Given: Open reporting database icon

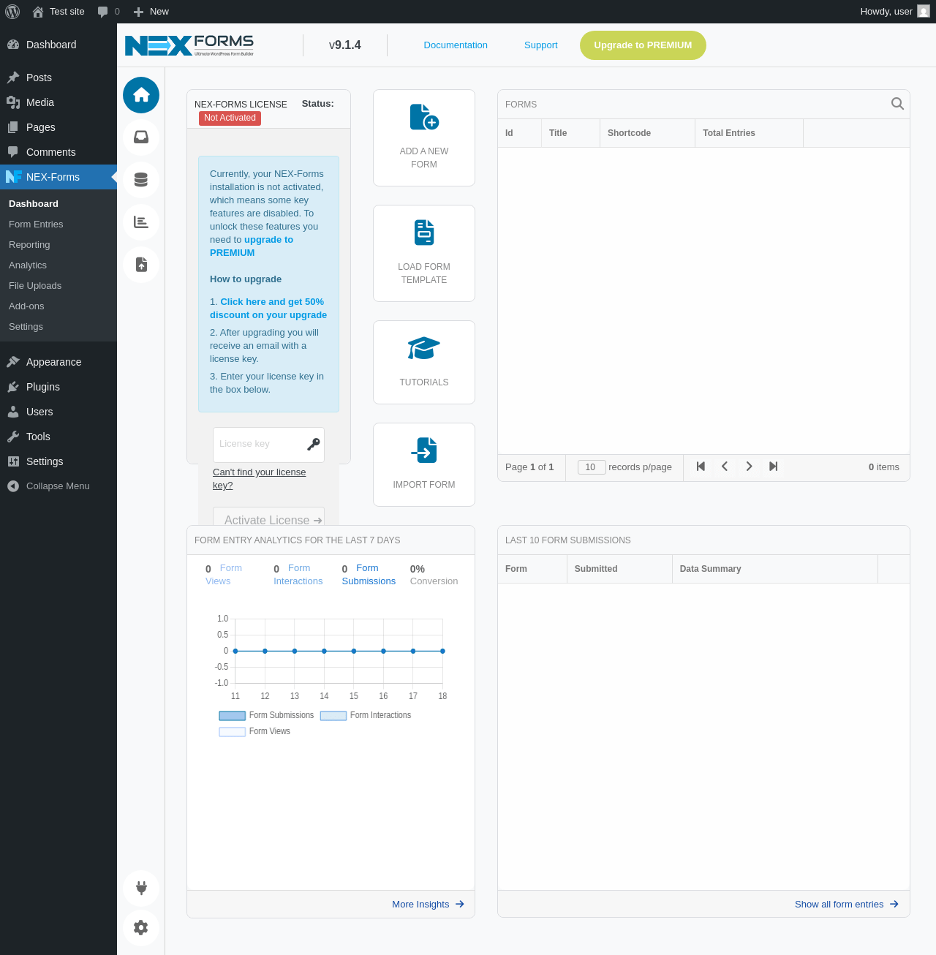Looking at the screenshot, I should click(141, 180).
